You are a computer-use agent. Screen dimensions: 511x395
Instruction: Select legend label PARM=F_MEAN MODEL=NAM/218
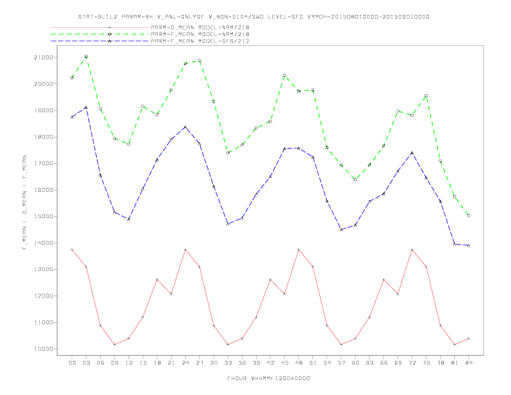(x=200, y=34)
